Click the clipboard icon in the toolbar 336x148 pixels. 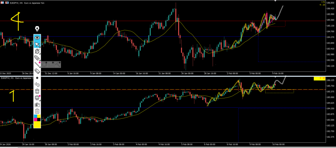[x=37, y=111]
